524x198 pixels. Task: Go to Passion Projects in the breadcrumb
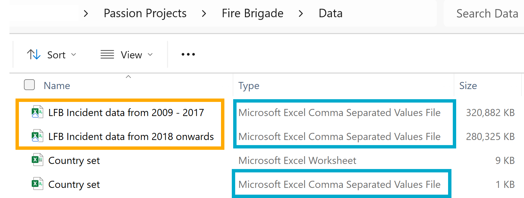pos(145,13)
